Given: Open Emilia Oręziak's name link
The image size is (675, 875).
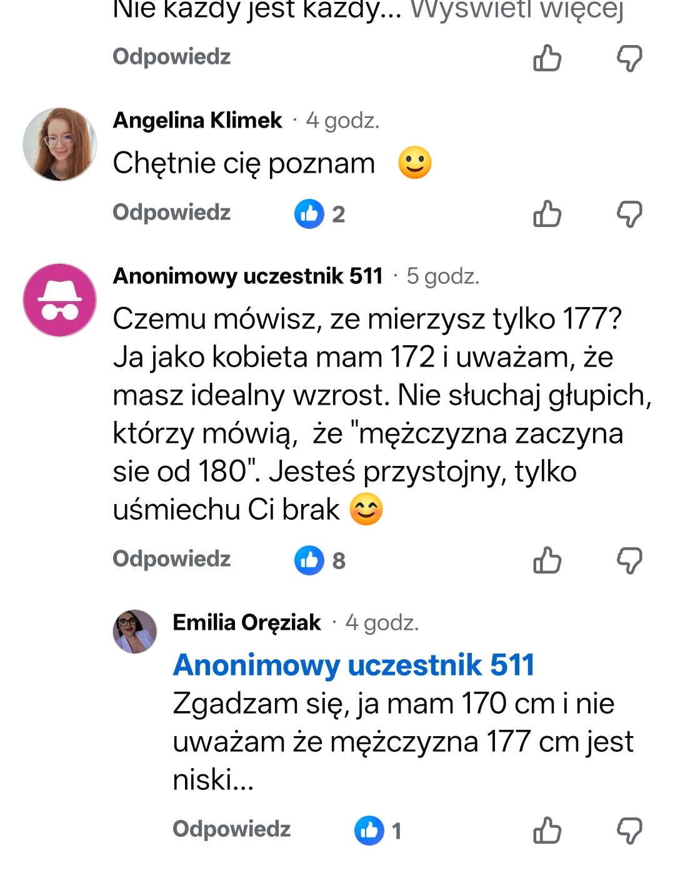Looking at the screenshot, I should [246, 623].
